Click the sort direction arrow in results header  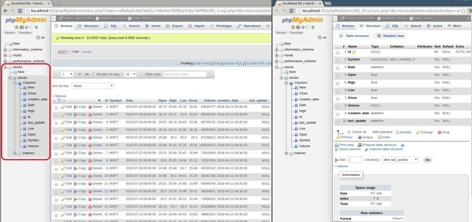click(x=99, y=101)
